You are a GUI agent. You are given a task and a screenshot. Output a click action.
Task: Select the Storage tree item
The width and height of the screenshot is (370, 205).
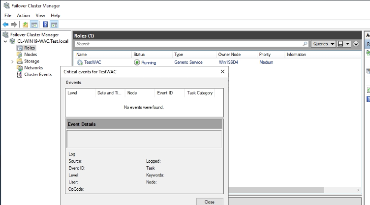[31, 61]
